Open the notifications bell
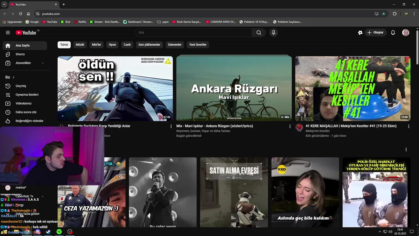This screenshot has height=236, width=419. click(x=393, y=32)
